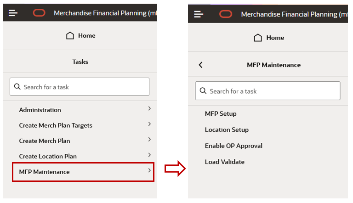Click the Home house icon above Tasks

pos(70,35)
